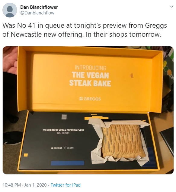Click the blue rectangle on the black insert
Viewport: 176px width, 192px height.
67,163
